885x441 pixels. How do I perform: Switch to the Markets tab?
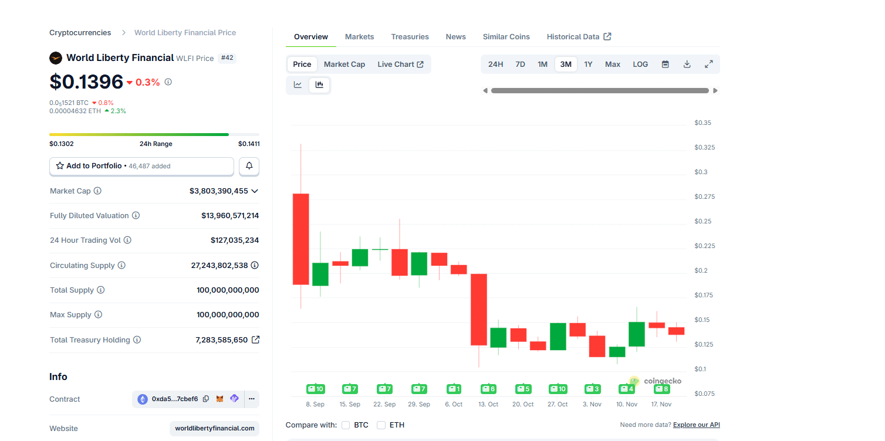coord(359,37)
